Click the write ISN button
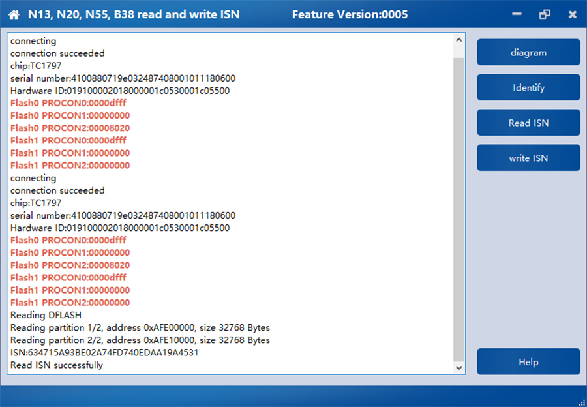 click(528, 158)
